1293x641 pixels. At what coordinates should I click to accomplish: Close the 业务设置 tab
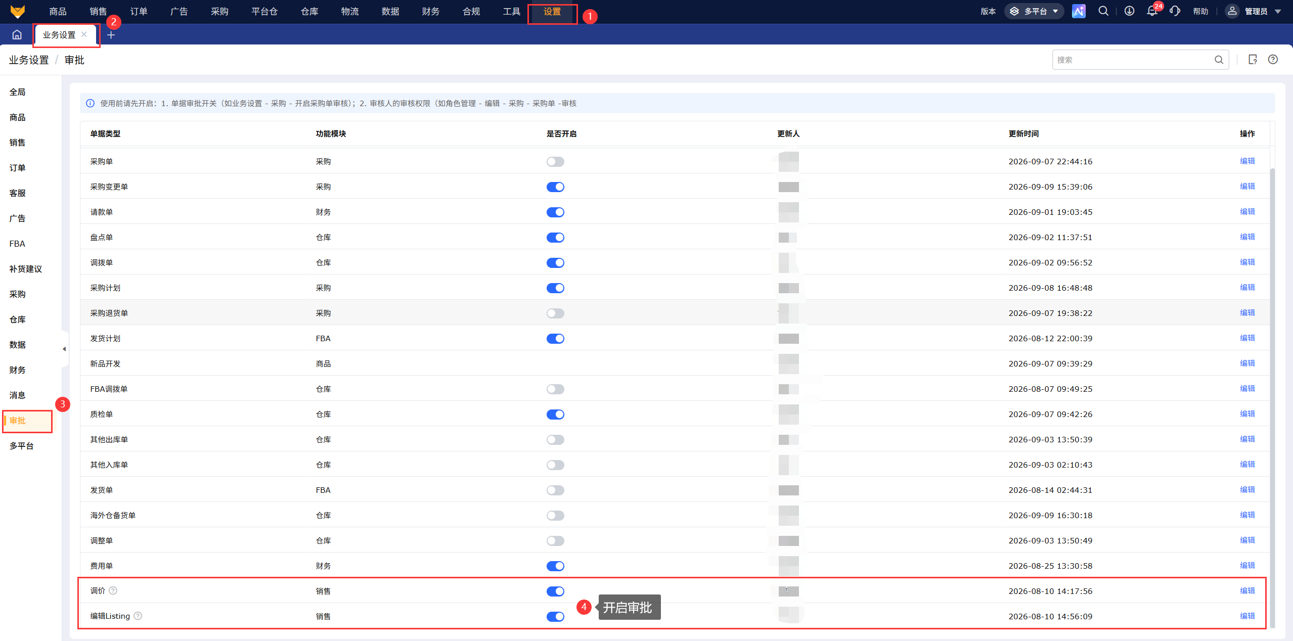[x=84, y=34]
